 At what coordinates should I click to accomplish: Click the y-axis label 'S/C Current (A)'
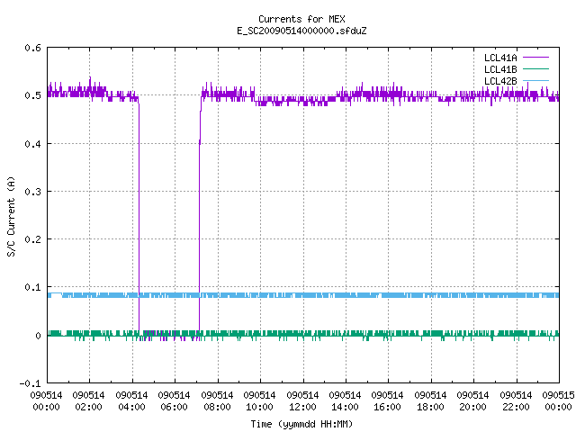click(11, 216)
